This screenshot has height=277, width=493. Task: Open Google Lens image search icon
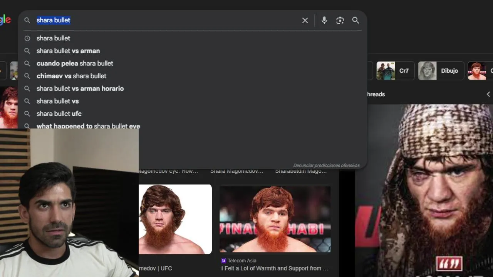coord(340,20)
